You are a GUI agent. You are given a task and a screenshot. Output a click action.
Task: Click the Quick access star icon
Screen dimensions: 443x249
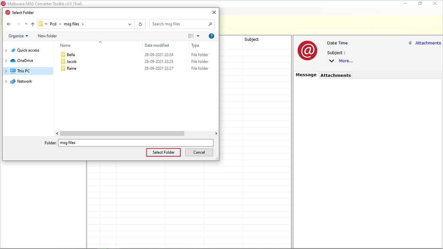click(x=13, y=50)
